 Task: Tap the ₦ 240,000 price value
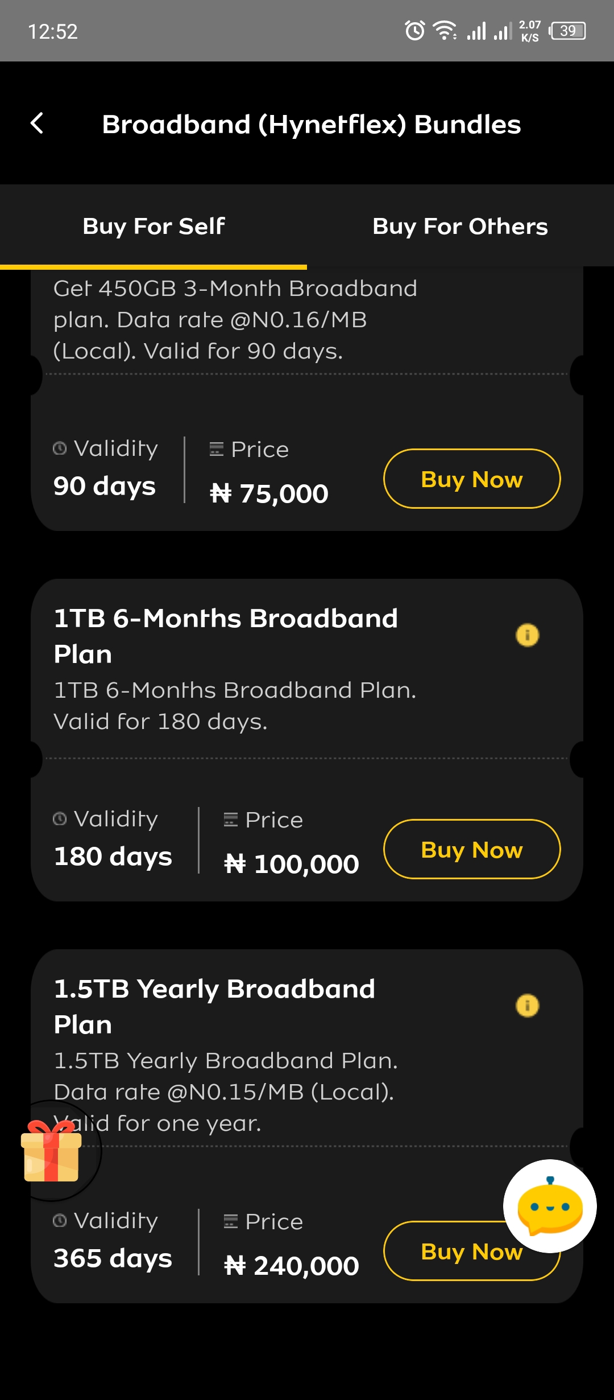292,1266
